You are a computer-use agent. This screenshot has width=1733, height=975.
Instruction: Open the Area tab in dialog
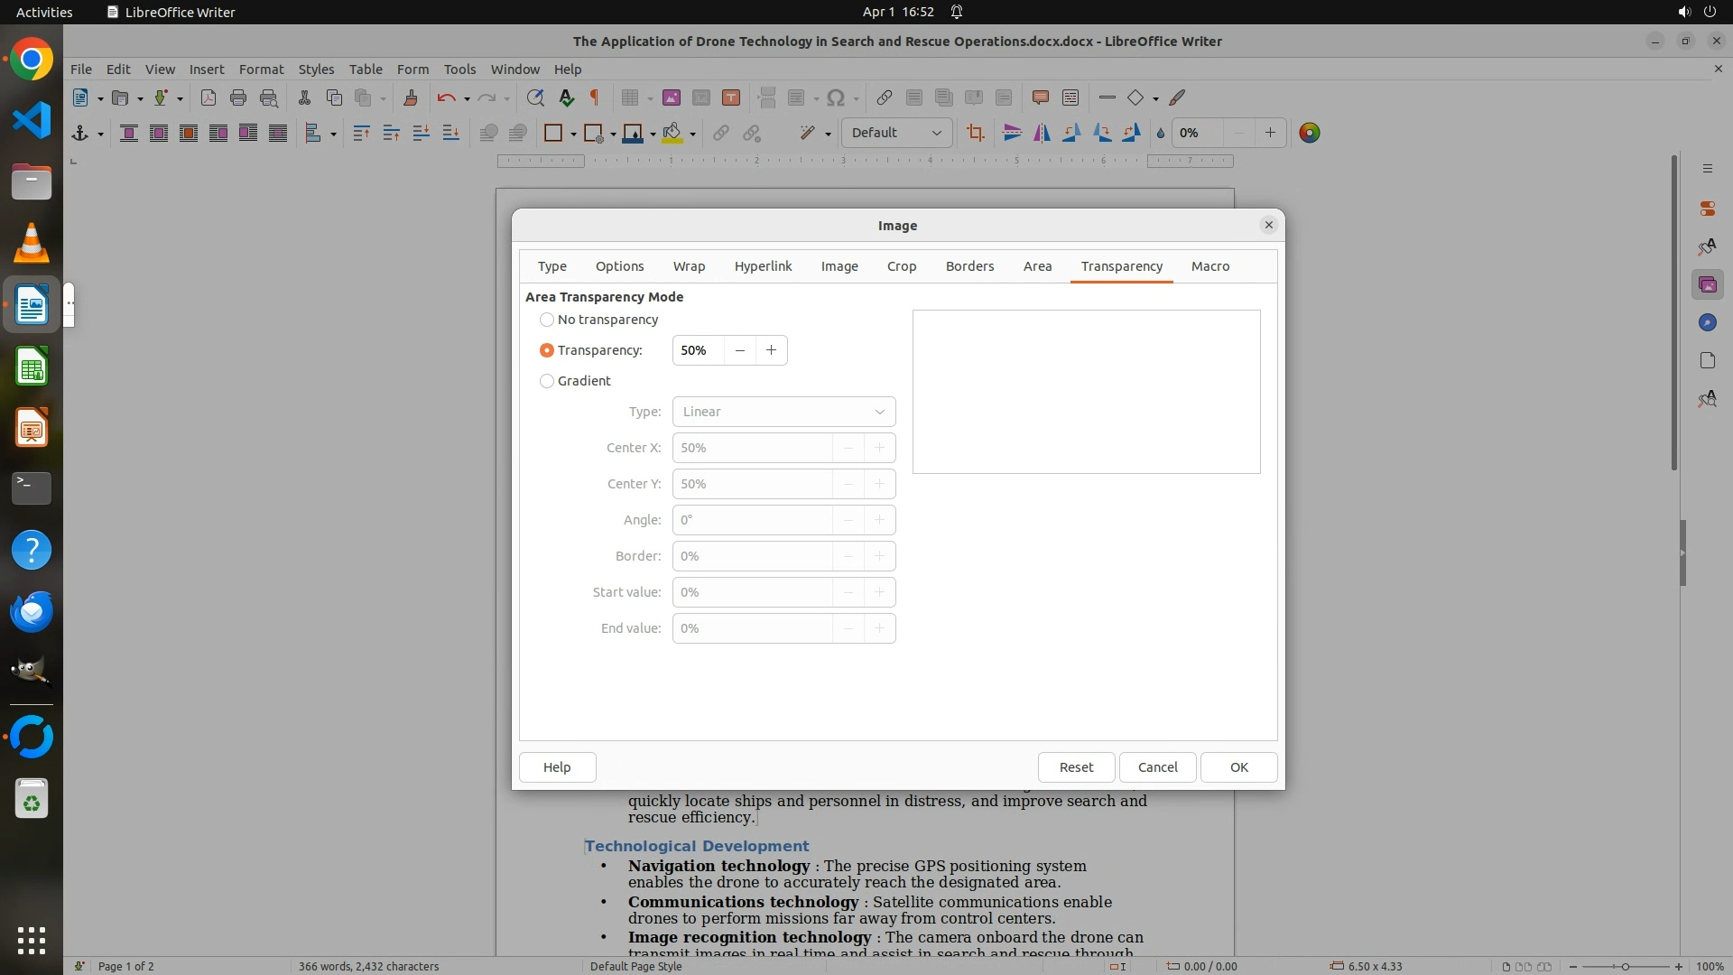coord(1037,266)
